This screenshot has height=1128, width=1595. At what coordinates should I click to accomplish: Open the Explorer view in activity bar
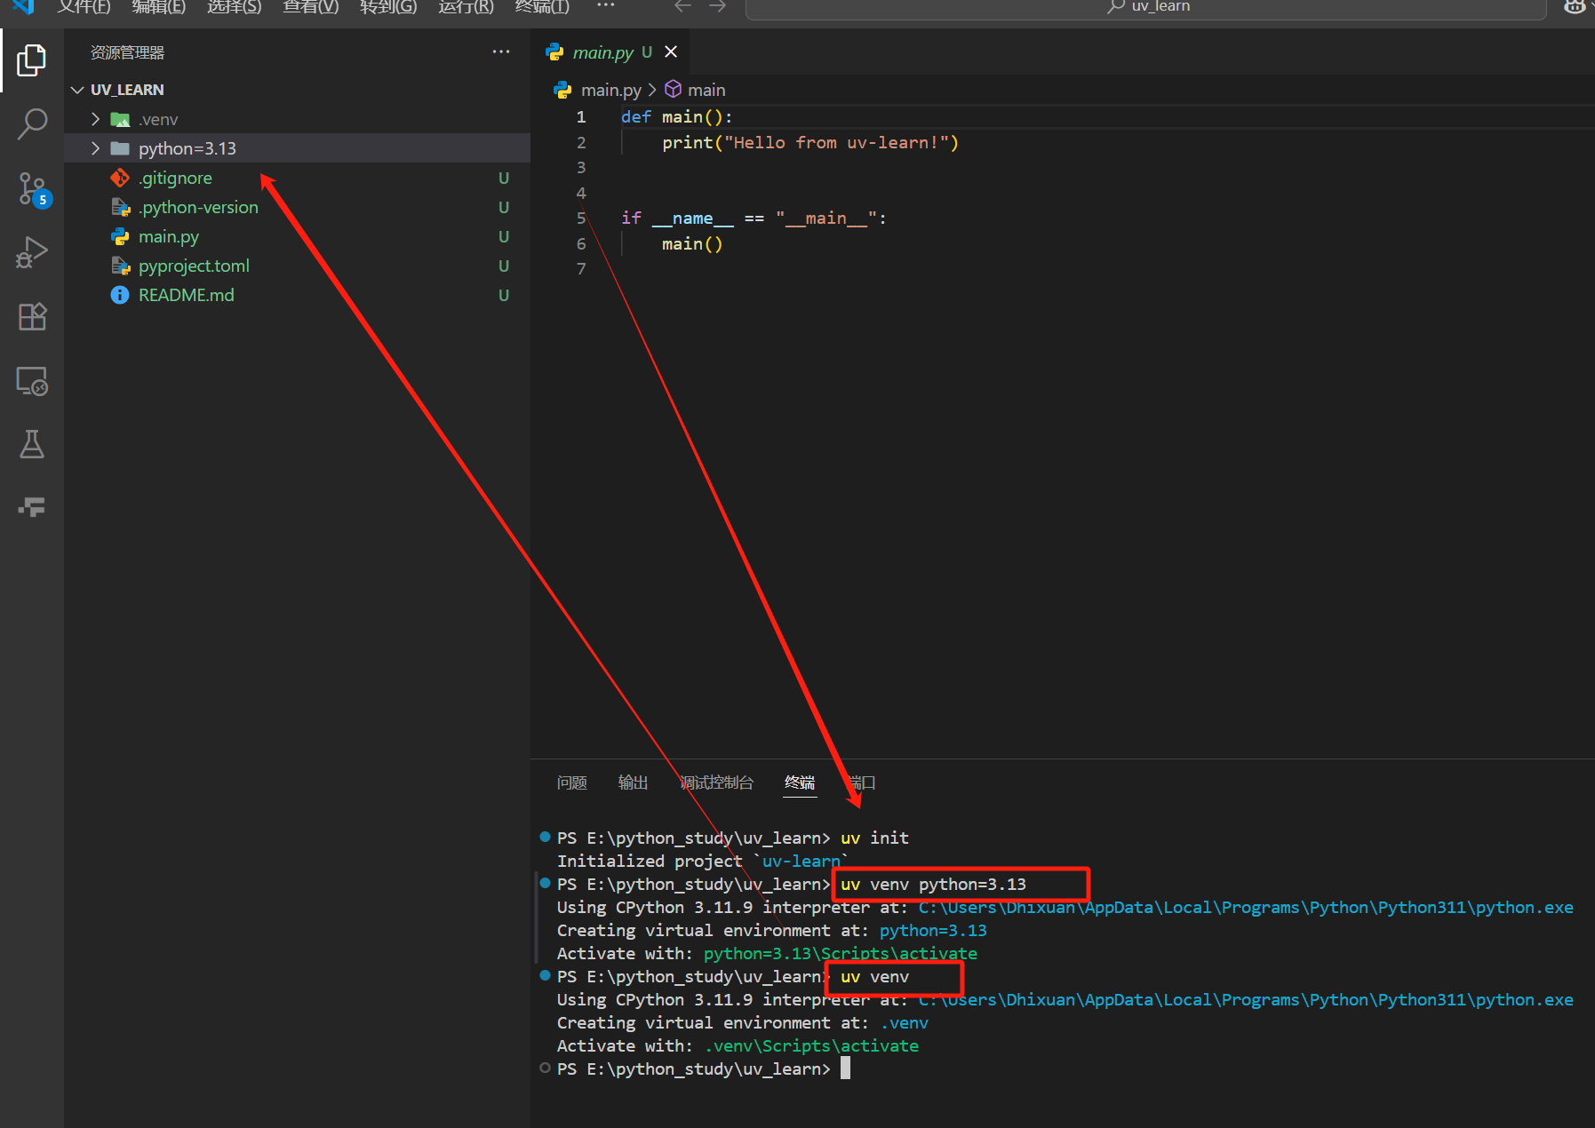click(x=32, y=60)
